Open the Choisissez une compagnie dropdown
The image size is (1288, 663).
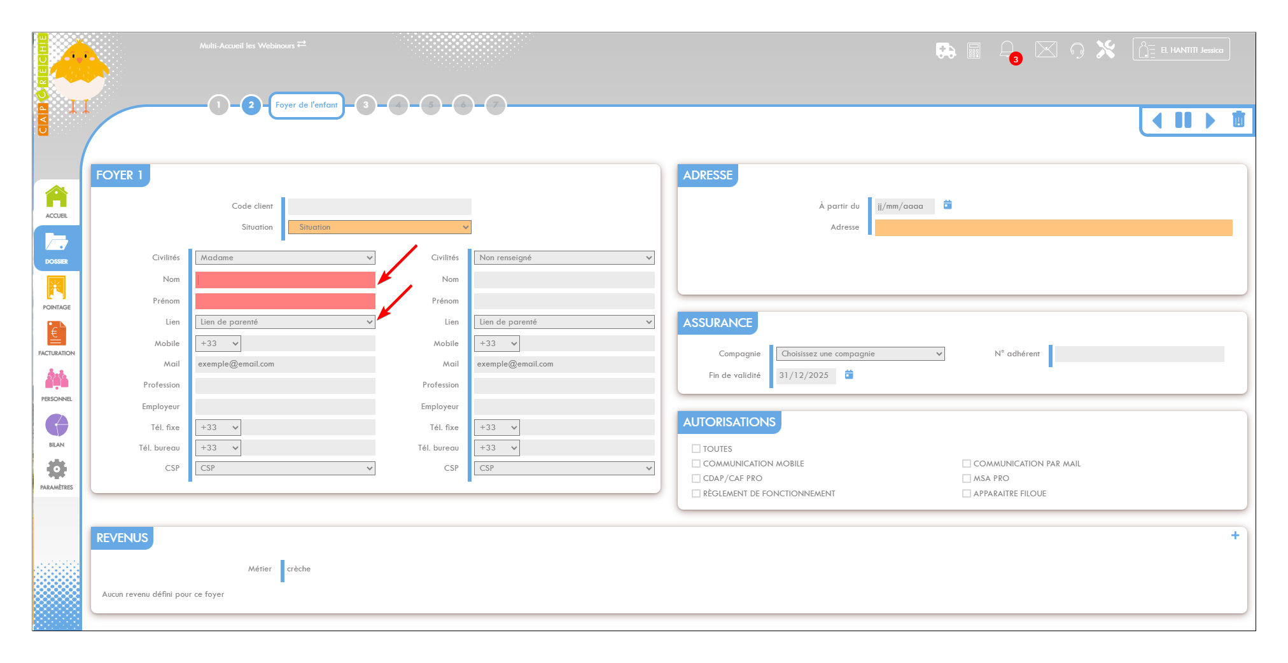860,354
